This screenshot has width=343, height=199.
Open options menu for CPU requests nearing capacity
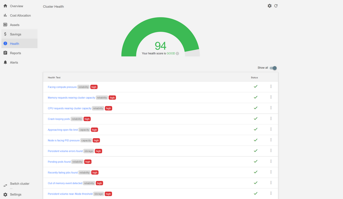pyautogui.click(x=271, y=108)
